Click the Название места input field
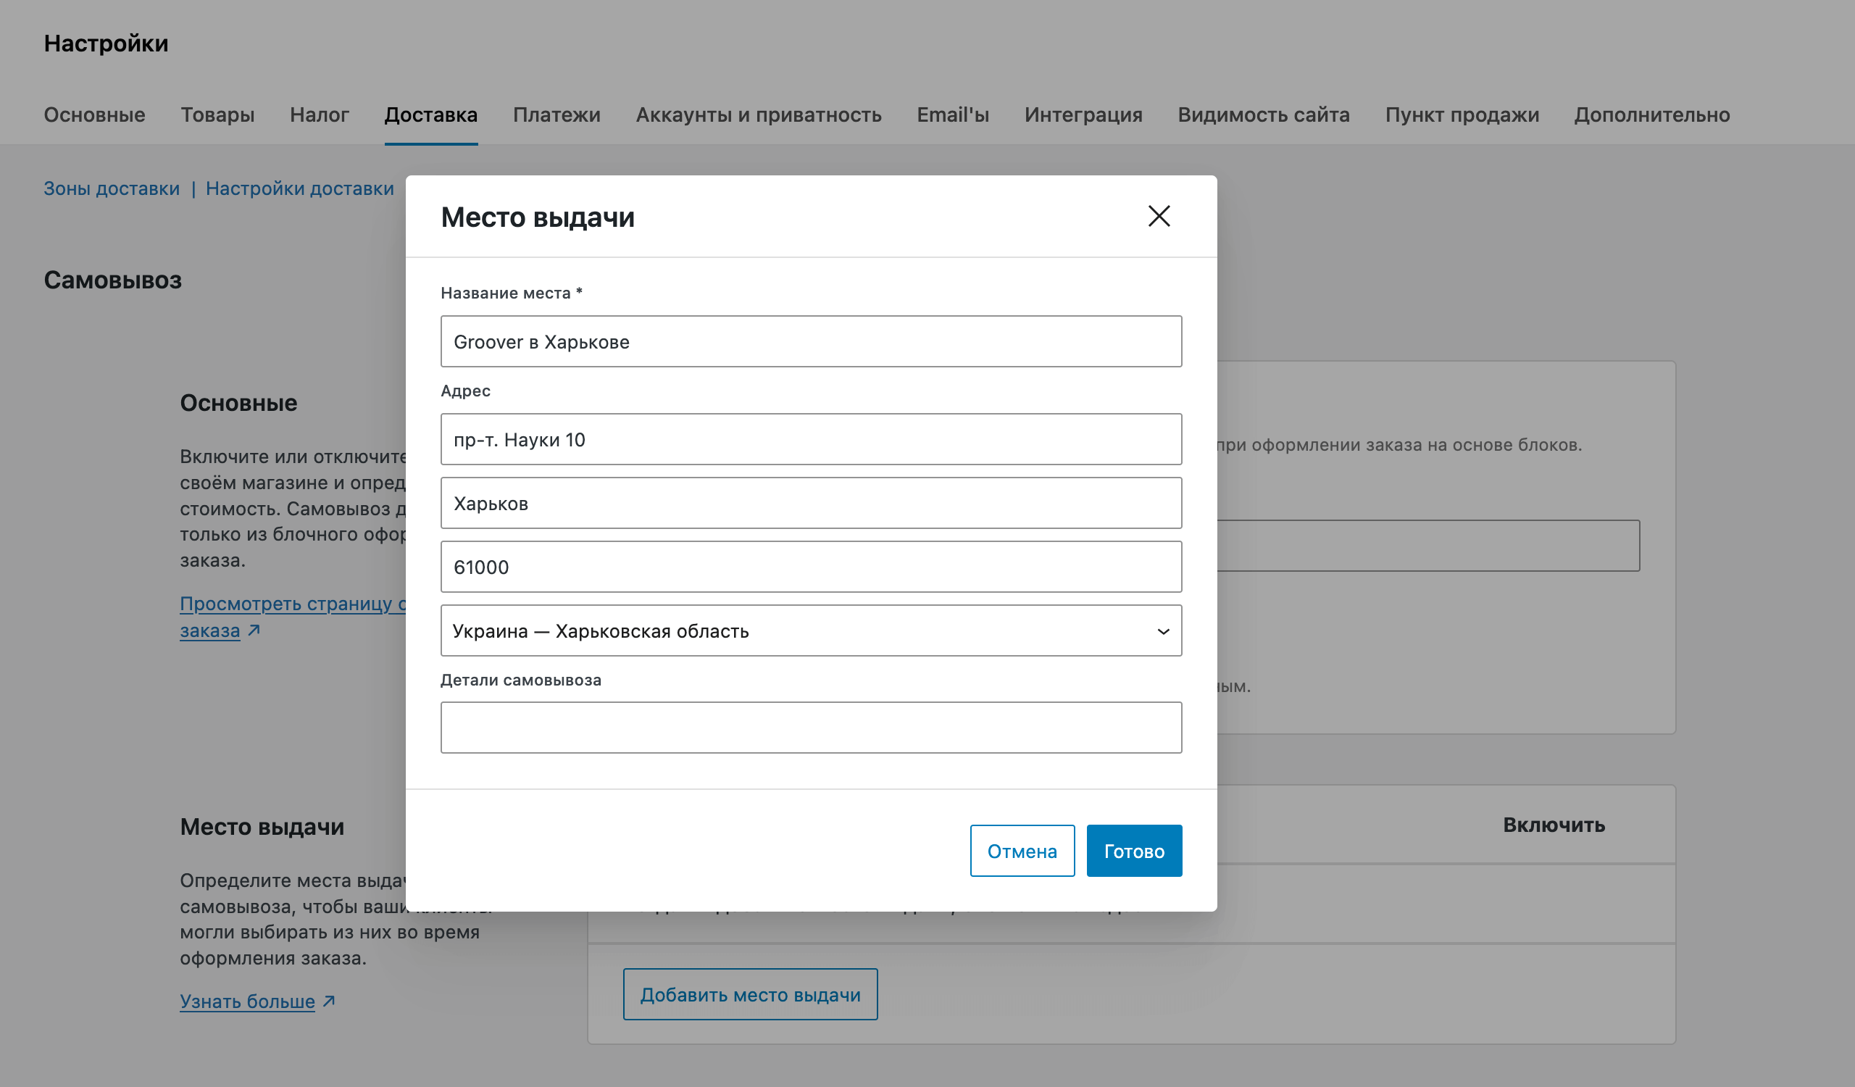The width and height of the screenshot is (1855, 1087). (x=810, y=341)
